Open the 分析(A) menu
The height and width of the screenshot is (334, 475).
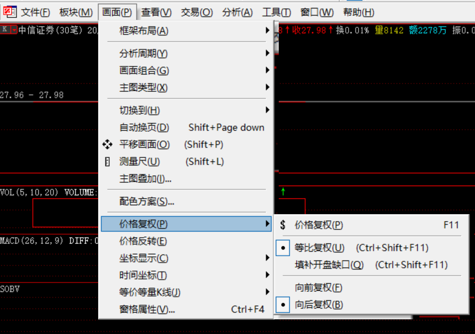237,12
